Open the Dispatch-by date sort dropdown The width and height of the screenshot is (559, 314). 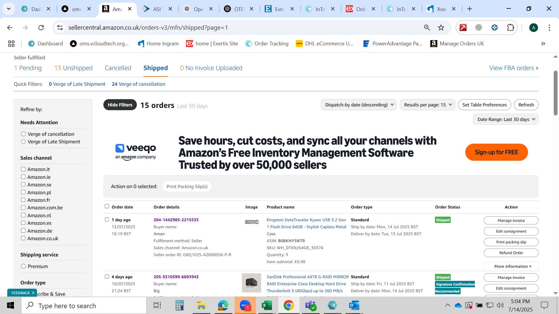(359, 105)
